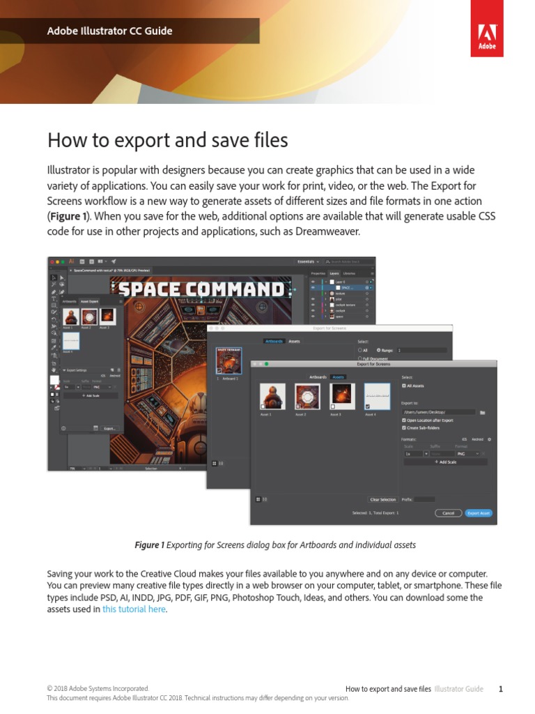Switch to Artboards tab in floating panel
This screenshot has width=535, height=714.
(69, 301)
